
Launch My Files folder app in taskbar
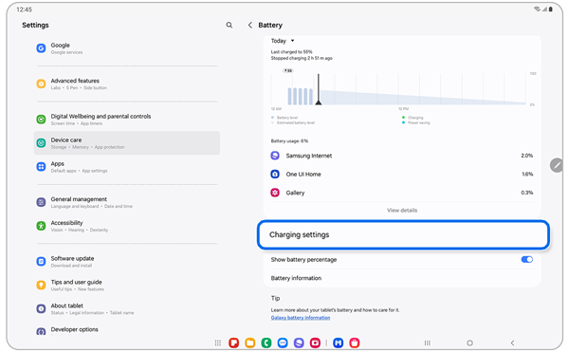[x=250, y=343]
